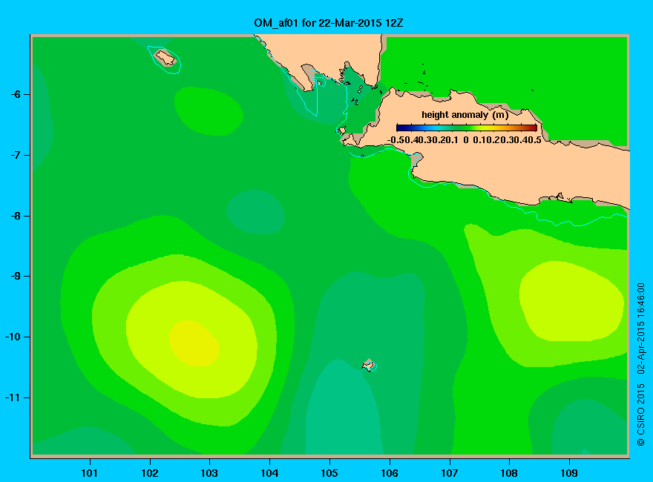
Task: Click longitude axis label 104
Action: pyautogui.click(x=269, y=473)
